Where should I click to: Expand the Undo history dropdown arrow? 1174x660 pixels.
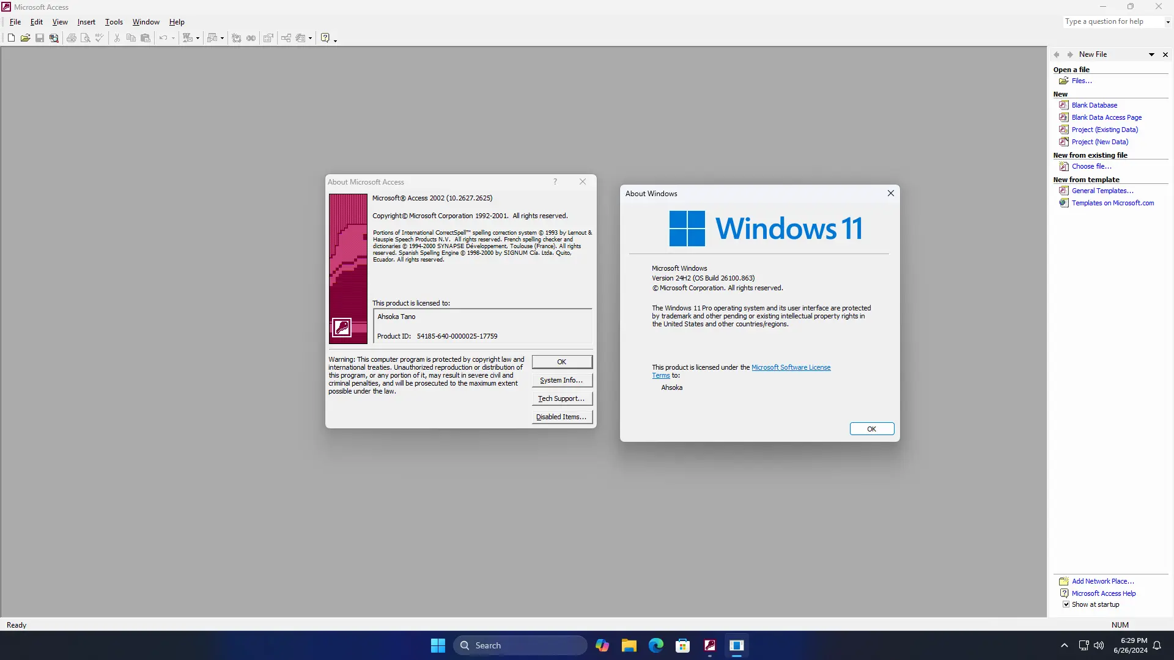pyautogui.click(x=173, y=38)
